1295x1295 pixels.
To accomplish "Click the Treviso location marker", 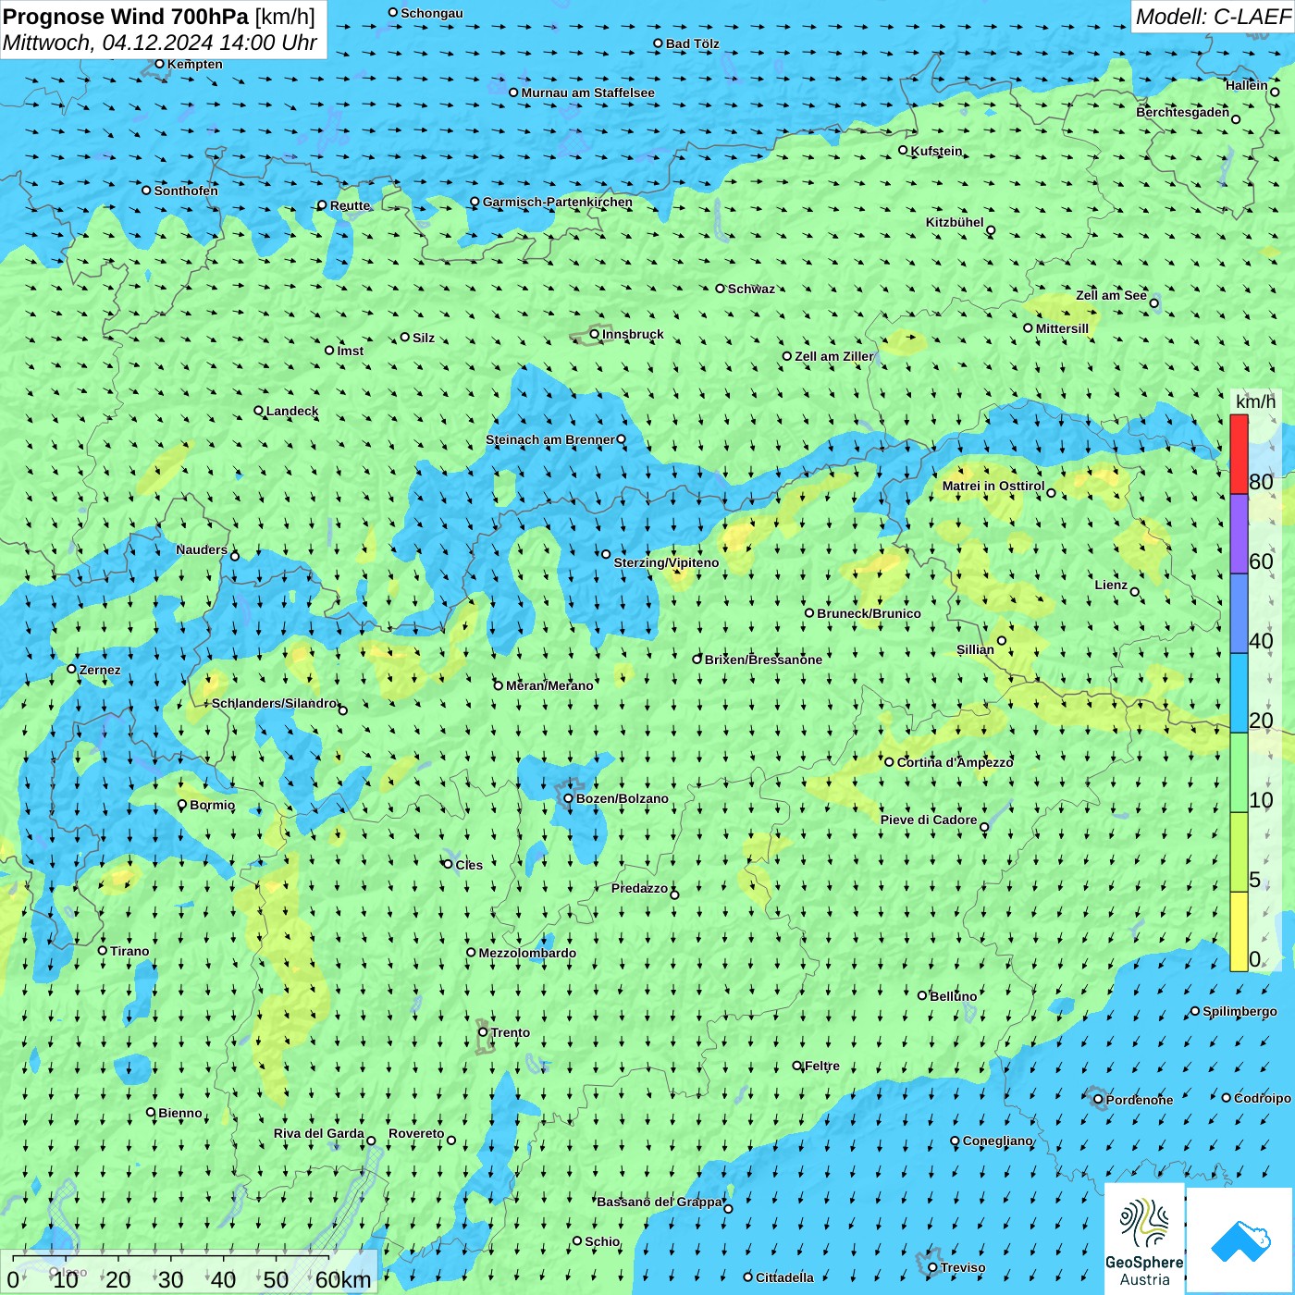I will tap(932, 1267).
